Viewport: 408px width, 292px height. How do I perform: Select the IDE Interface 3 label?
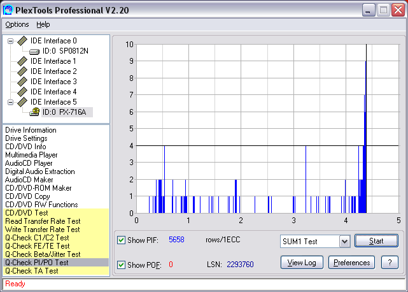[53, 82]
